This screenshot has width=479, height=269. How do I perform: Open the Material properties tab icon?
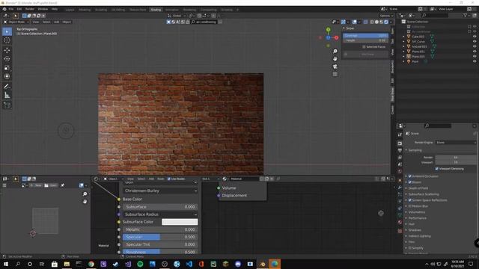[400, 222]
